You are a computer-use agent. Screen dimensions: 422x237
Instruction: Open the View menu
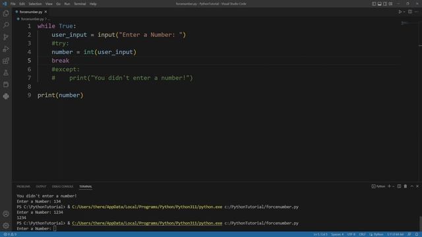pos(49,4)
